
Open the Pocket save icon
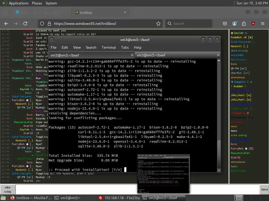point(225,24)
